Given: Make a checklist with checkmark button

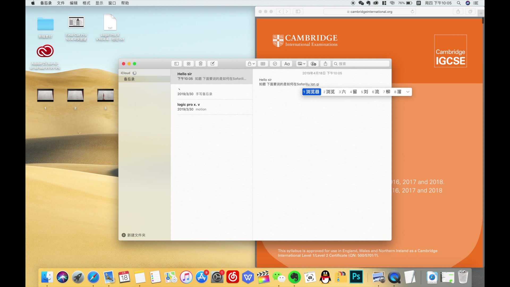Looking at the screenshot, I should tap(275, 64).
